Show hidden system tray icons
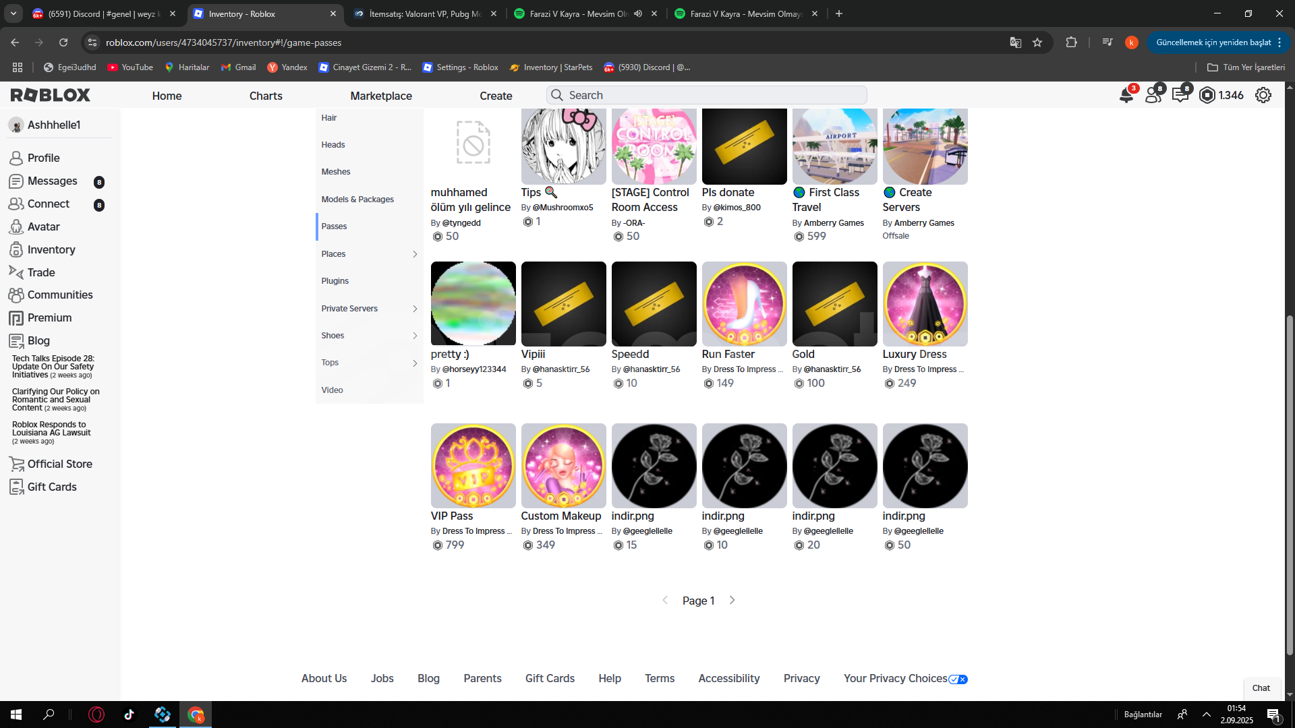Viewport: 1295px width, 728px height. pyautogui.click(x=1207, y=715)
